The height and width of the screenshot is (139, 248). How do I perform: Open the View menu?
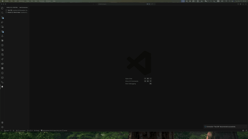pyautogui.click(x=28, y=1)
